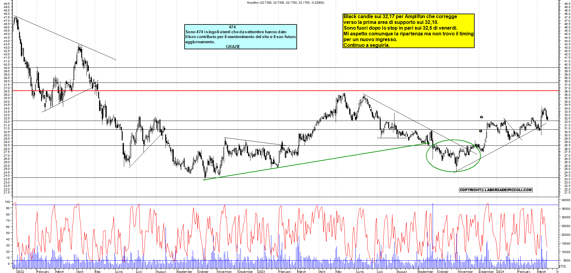This screenshot has width=571, height=273.
Task: Click 20 on the oscillator axis
Action: [8, 251]
